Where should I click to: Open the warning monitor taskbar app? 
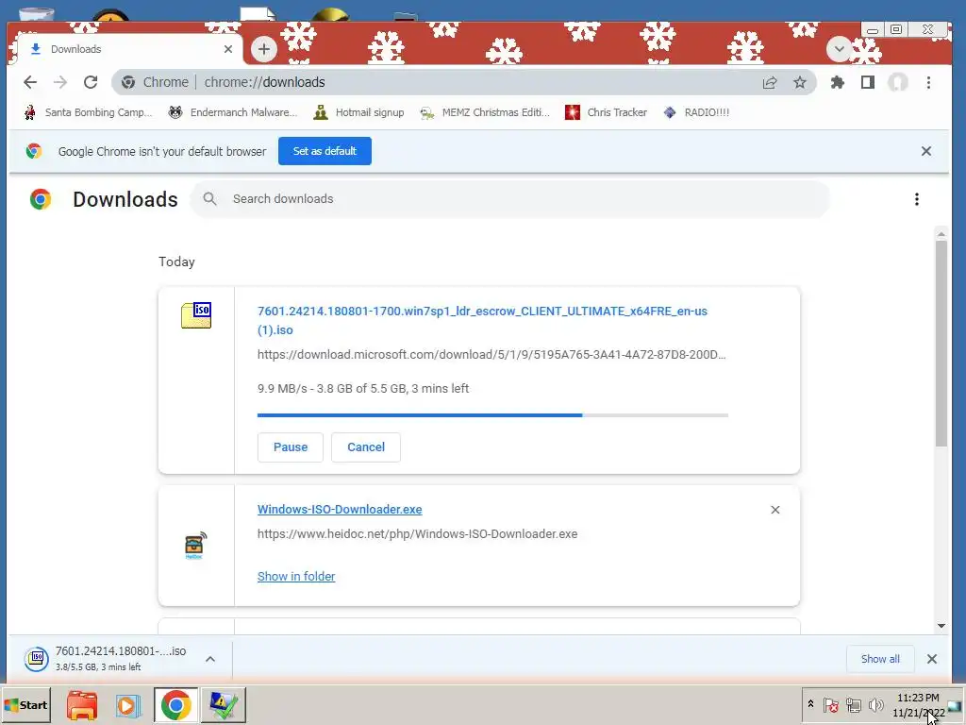point(223,705)
